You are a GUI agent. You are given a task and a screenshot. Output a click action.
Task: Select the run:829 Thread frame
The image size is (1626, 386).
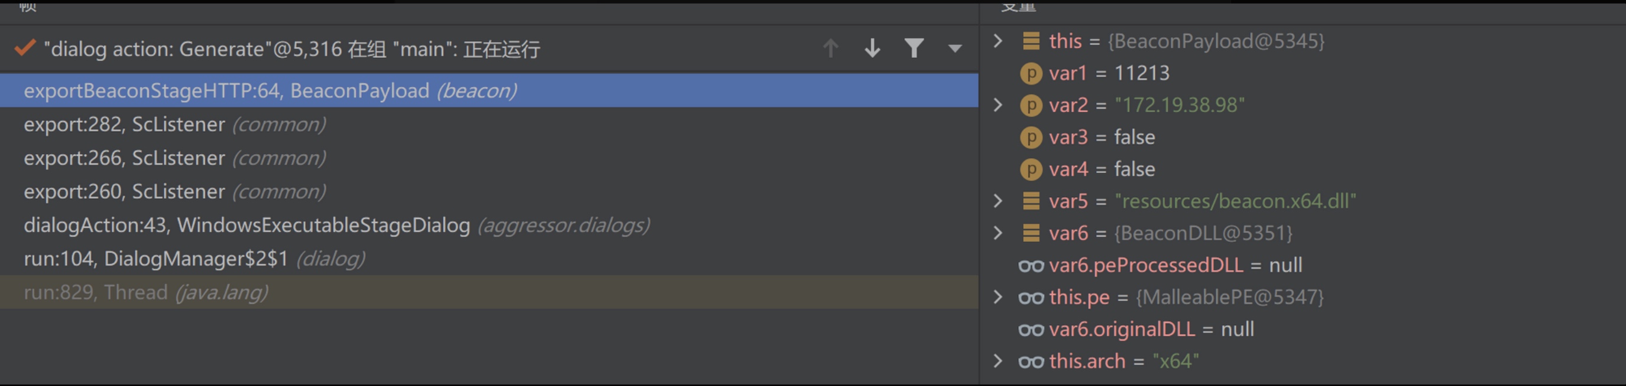tap(146, 293)
